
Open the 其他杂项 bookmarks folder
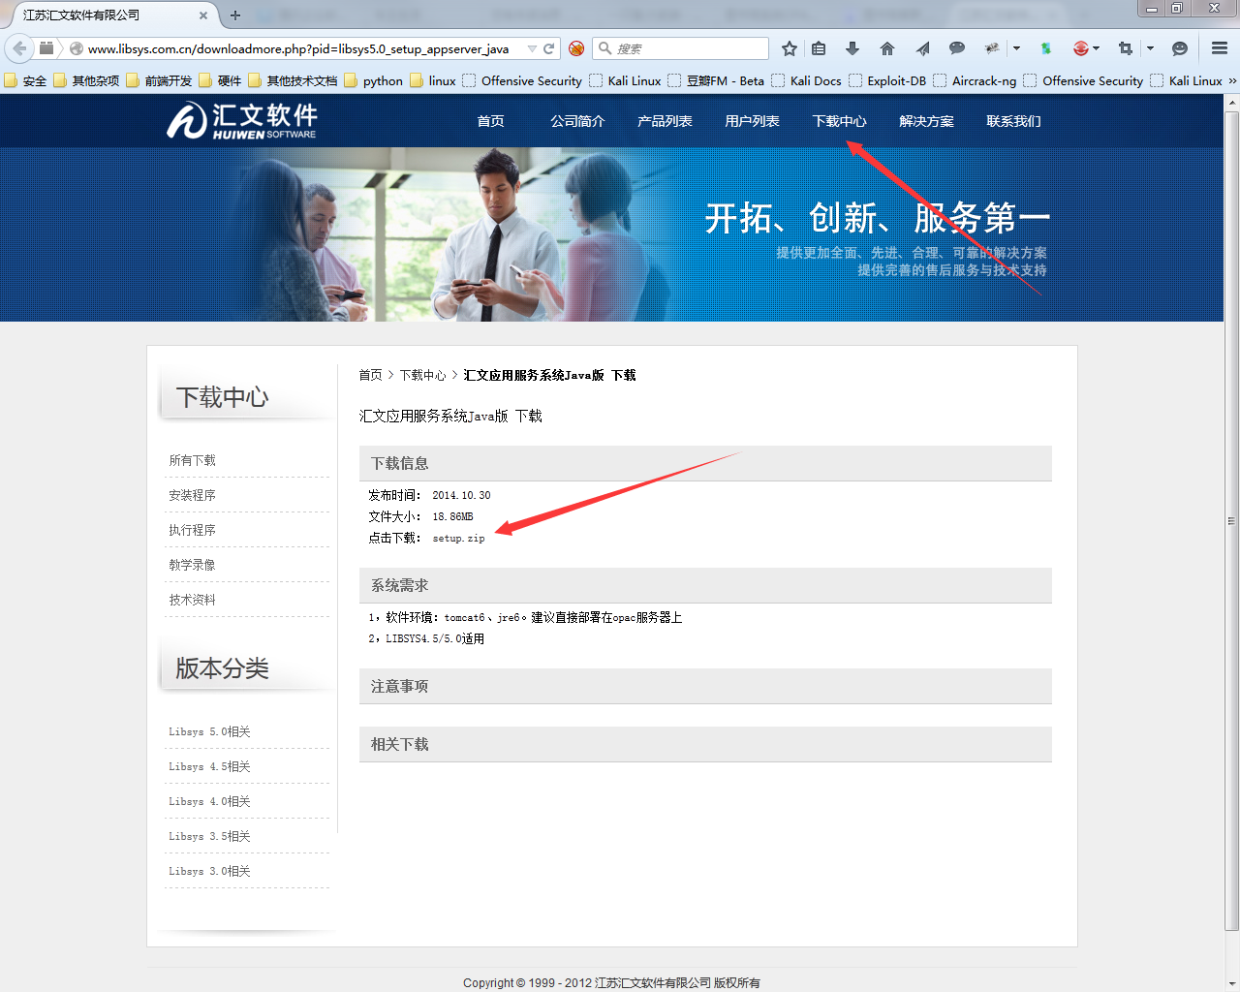click(x=86, y=81)
